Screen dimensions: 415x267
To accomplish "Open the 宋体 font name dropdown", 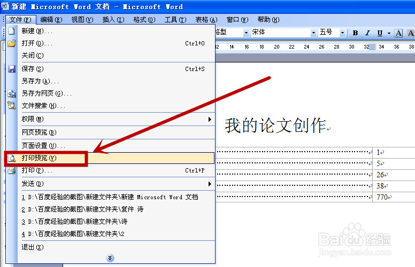I will click(x=313, y=33).
